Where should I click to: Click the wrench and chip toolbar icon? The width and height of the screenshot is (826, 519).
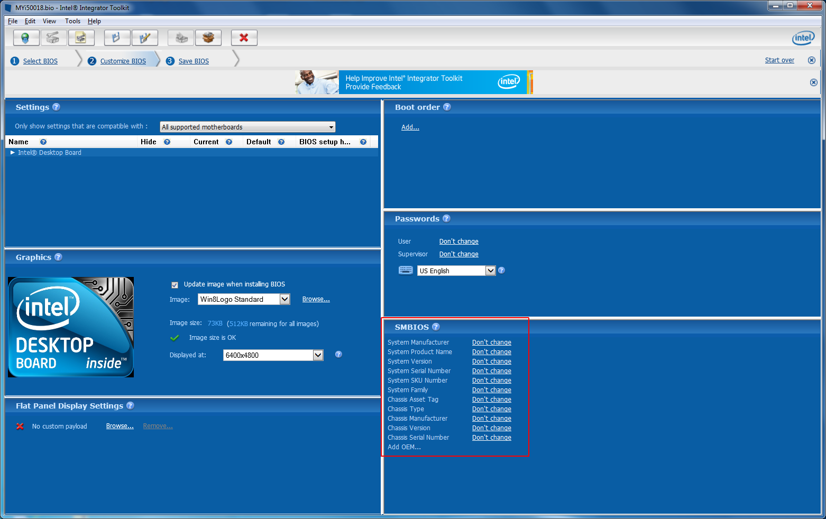(x=53, y=38)
